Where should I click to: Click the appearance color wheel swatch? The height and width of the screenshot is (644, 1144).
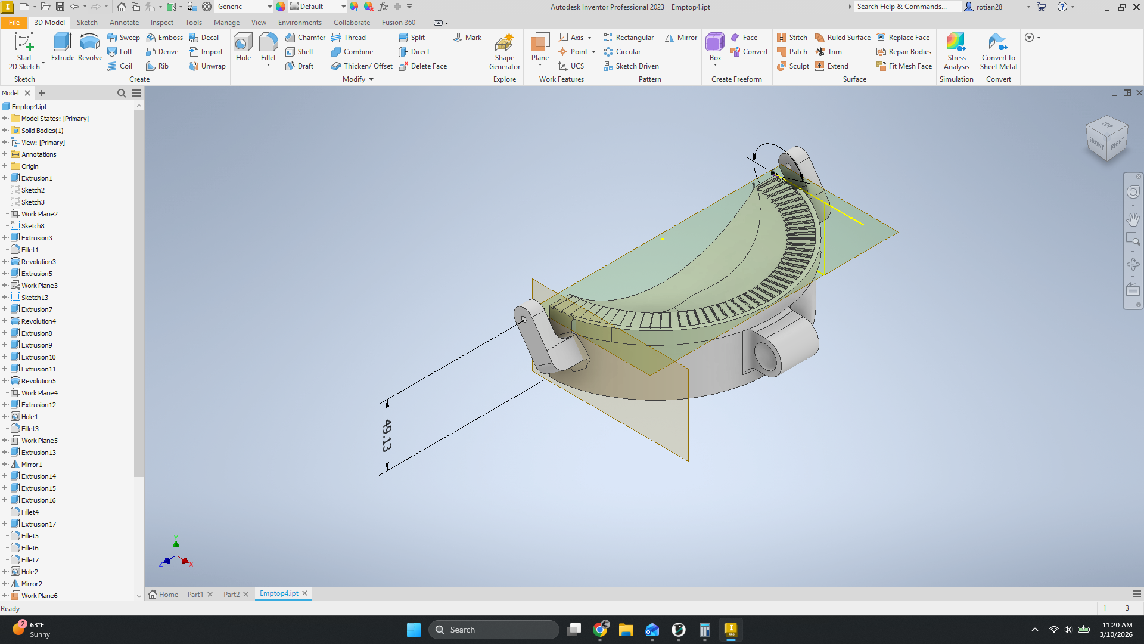click(281, 7)
